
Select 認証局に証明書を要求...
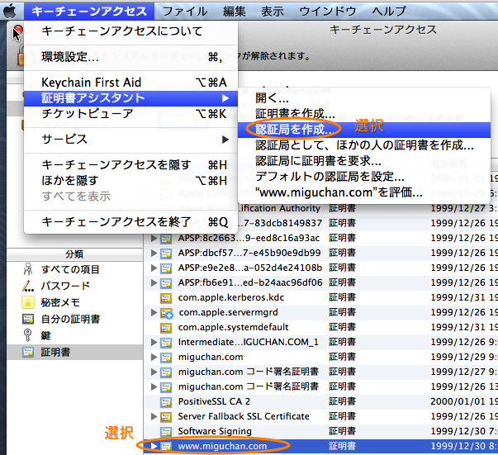click(x=364, y=161)
